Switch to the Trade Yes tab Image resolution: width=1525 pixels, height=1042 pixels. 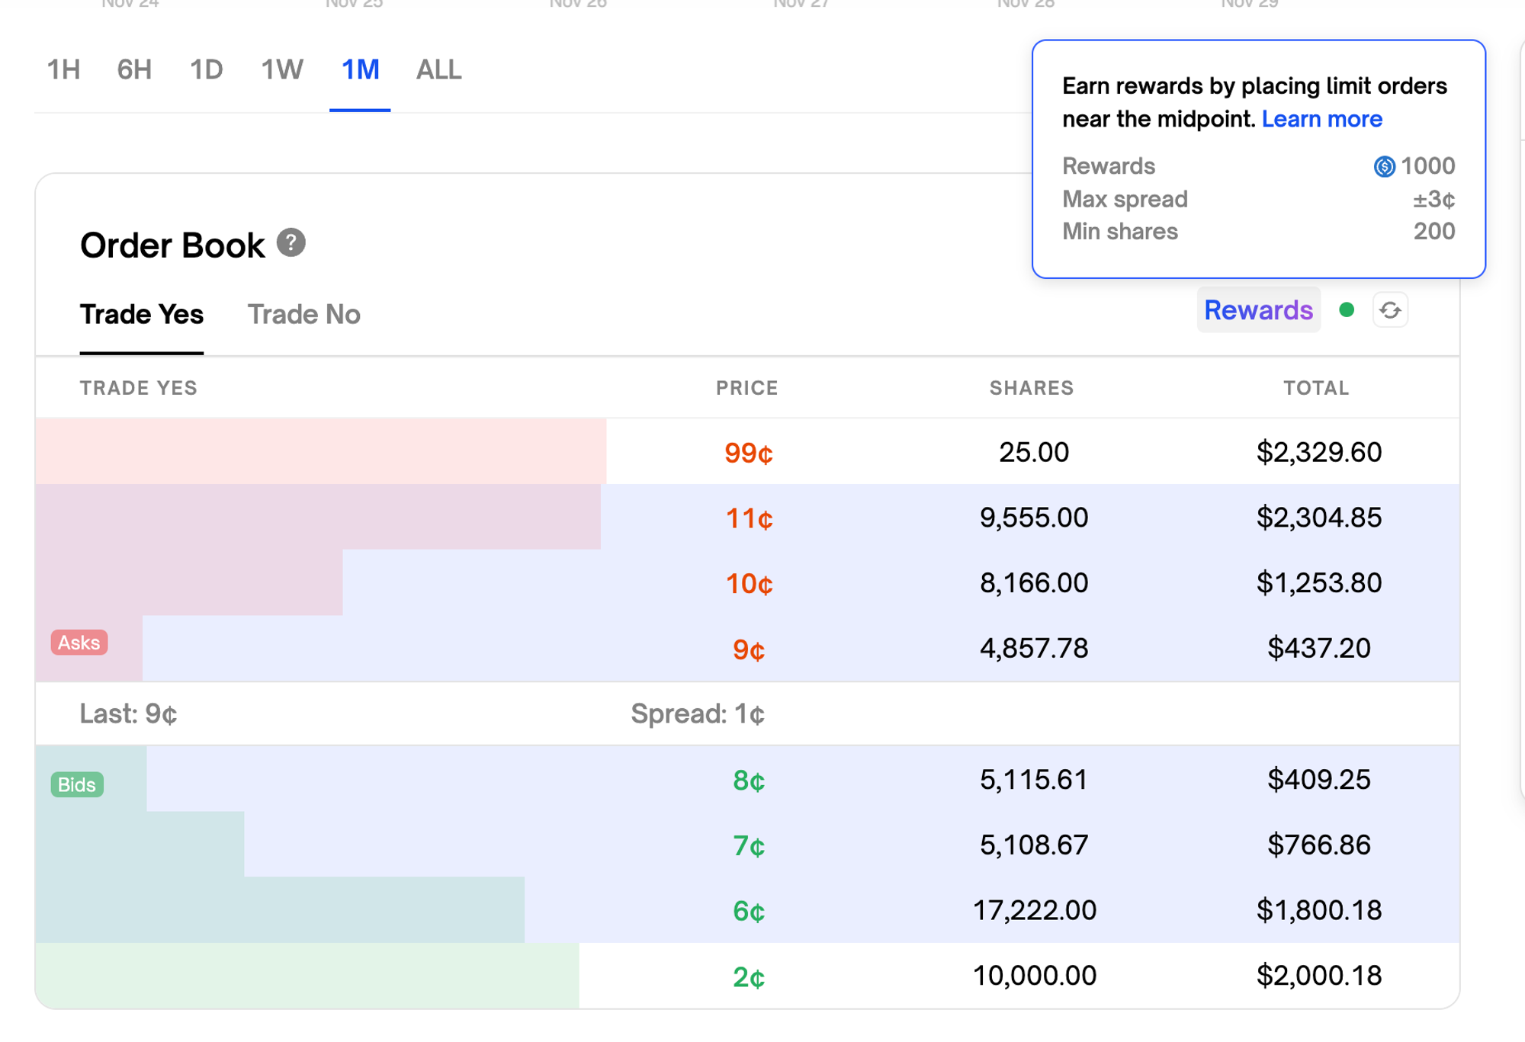pos(142,314)
